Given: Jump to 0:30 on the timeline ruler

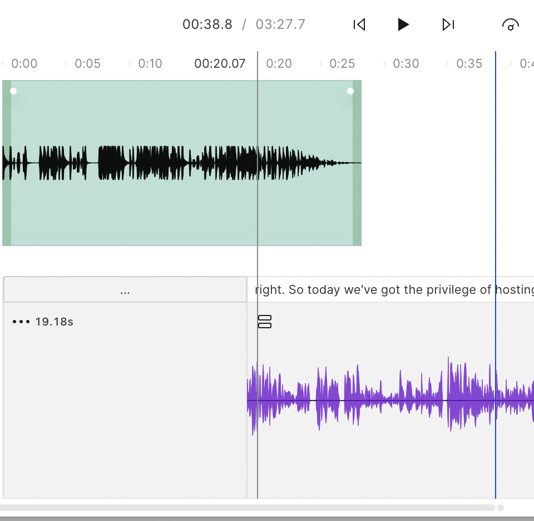Looking at the screenshot, I should click(406, 63).
